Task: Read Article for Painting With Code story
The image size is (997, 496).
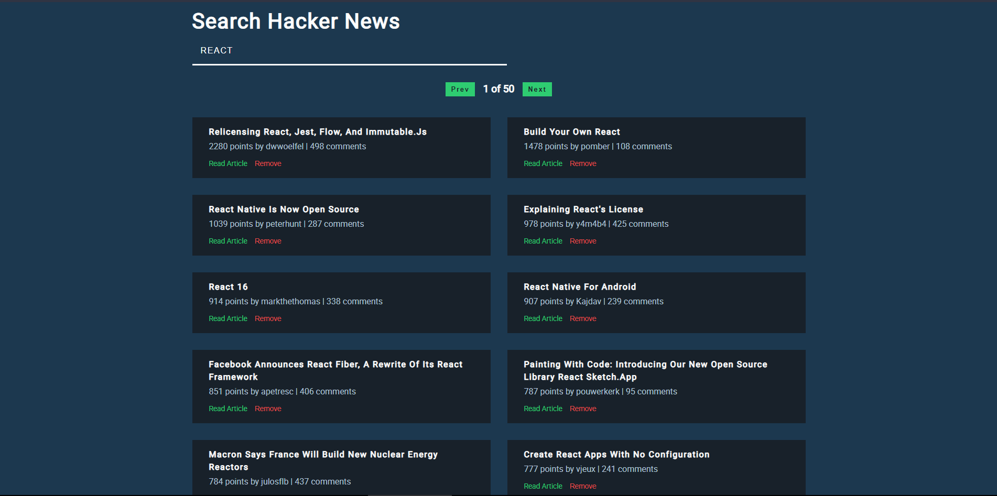Action: point(543,409)
